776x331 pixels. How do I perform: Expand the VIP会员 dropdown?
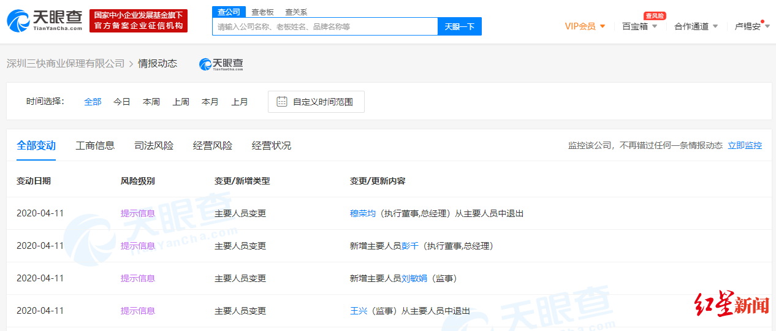tap(585, 26)
